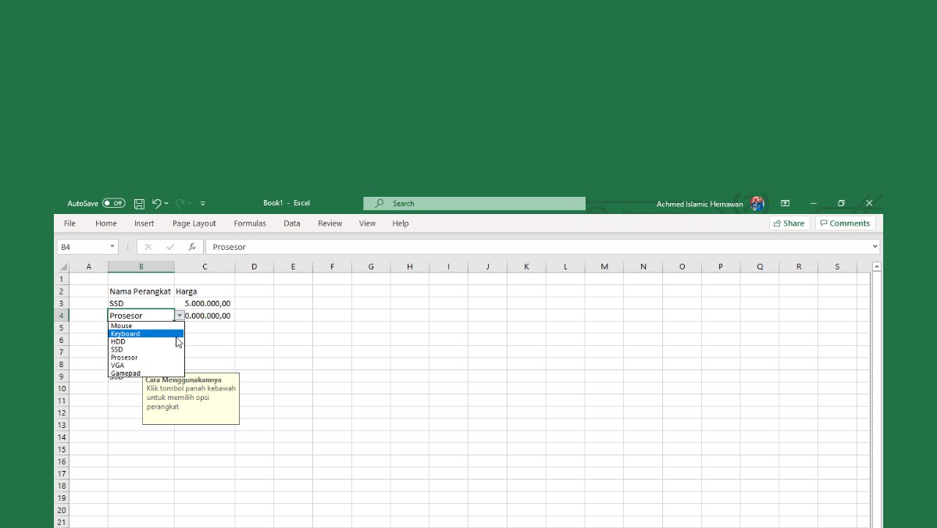Select column G header
The height and width of the screenshot is (528, 937).
[x=371, y=266]
